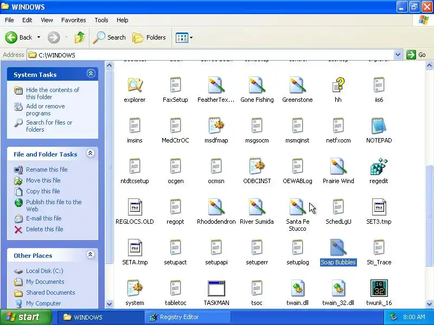Select the msdfmap settings file icon

pos(216,126)
